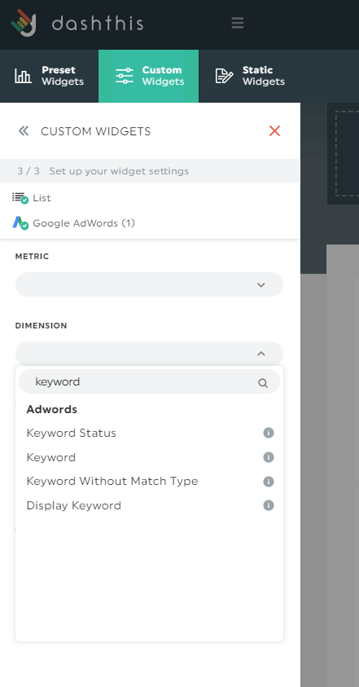Click the Google AdWords source icon

coord(20,223)
